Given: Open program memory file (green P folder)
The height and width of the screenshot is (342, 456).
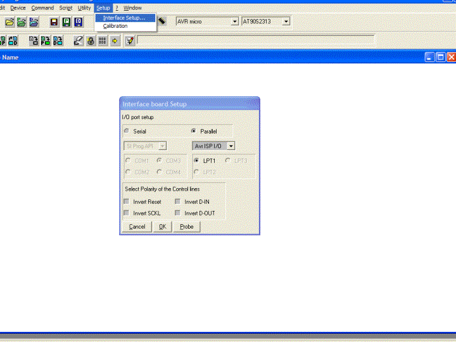Looking at the screenshot, I should point(22,22).
